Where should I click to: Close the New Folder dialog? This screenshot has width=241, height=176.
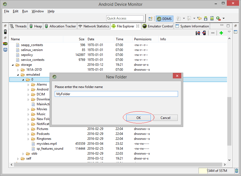(x=177, y=76)
